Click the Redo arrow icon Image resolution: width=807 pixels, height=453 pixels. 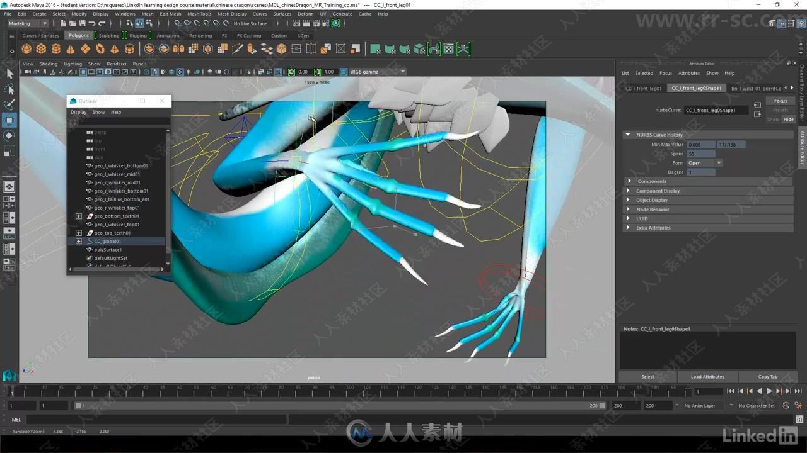pos(102,23)
